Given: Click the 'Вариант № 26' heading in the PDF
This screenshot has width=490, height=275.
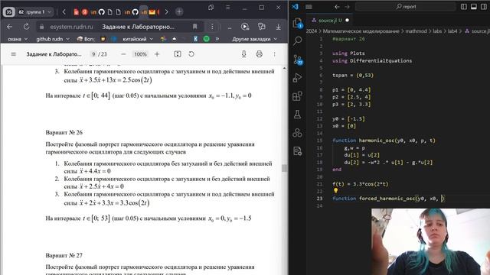Looking at the screenshot, I should (x=64, y=132).
